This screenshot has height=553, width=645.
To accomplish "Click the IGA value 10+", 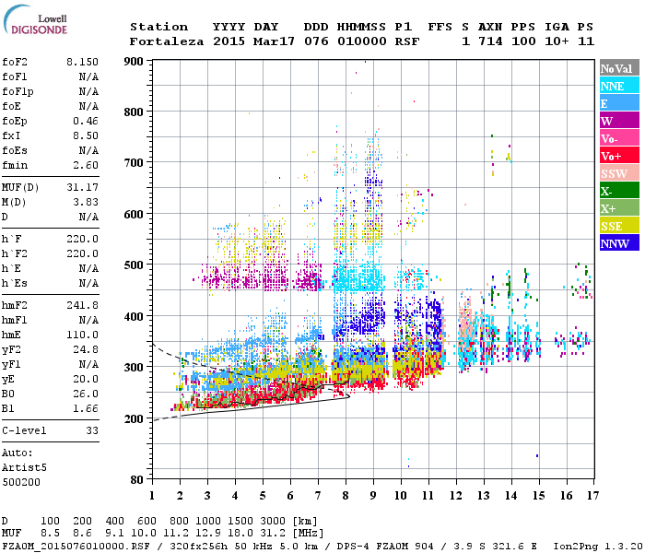I will [557, 41].
